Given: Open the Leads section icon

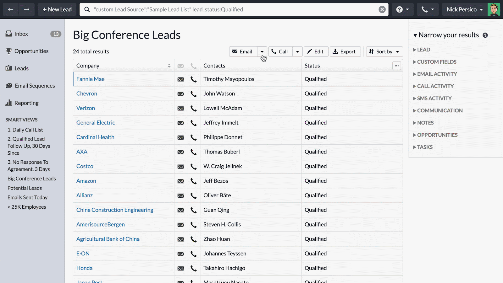Looking at the screenshot, I should (x=8, y=68).
